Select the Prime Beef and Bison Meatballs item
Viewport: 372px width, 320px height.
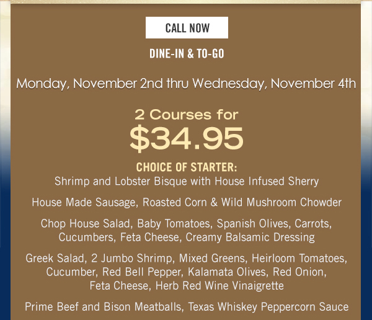[x=187, y=307]
